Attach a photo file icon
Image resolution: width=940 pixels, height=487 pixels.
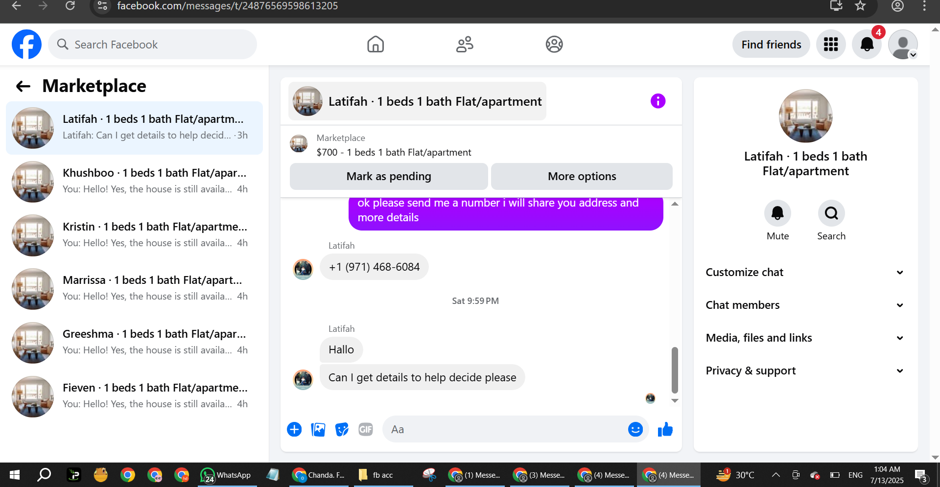click(x=318, y=430)
